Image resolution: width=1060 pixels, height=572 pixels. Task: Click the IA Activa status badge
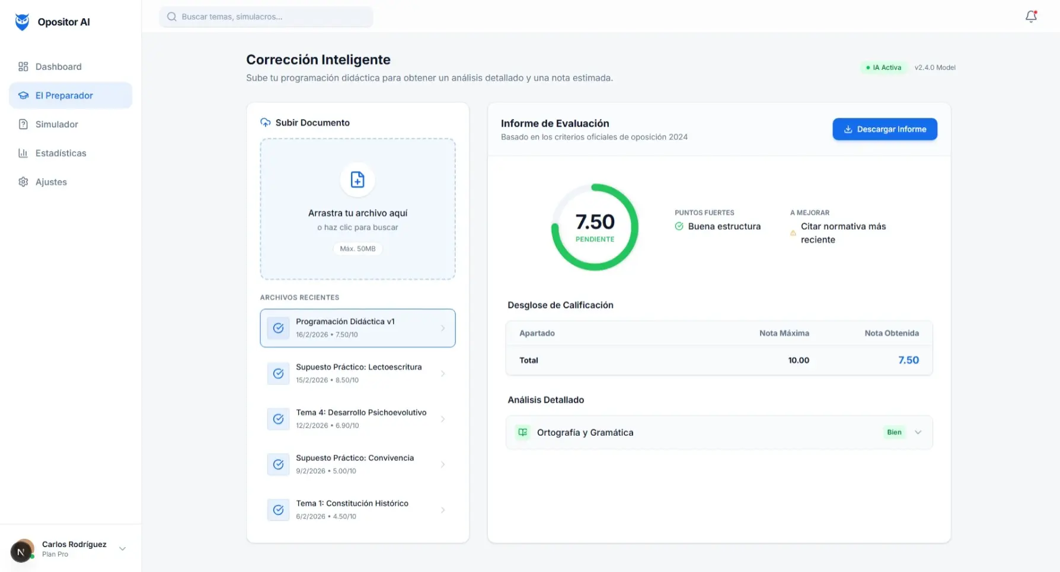(884, 68)
